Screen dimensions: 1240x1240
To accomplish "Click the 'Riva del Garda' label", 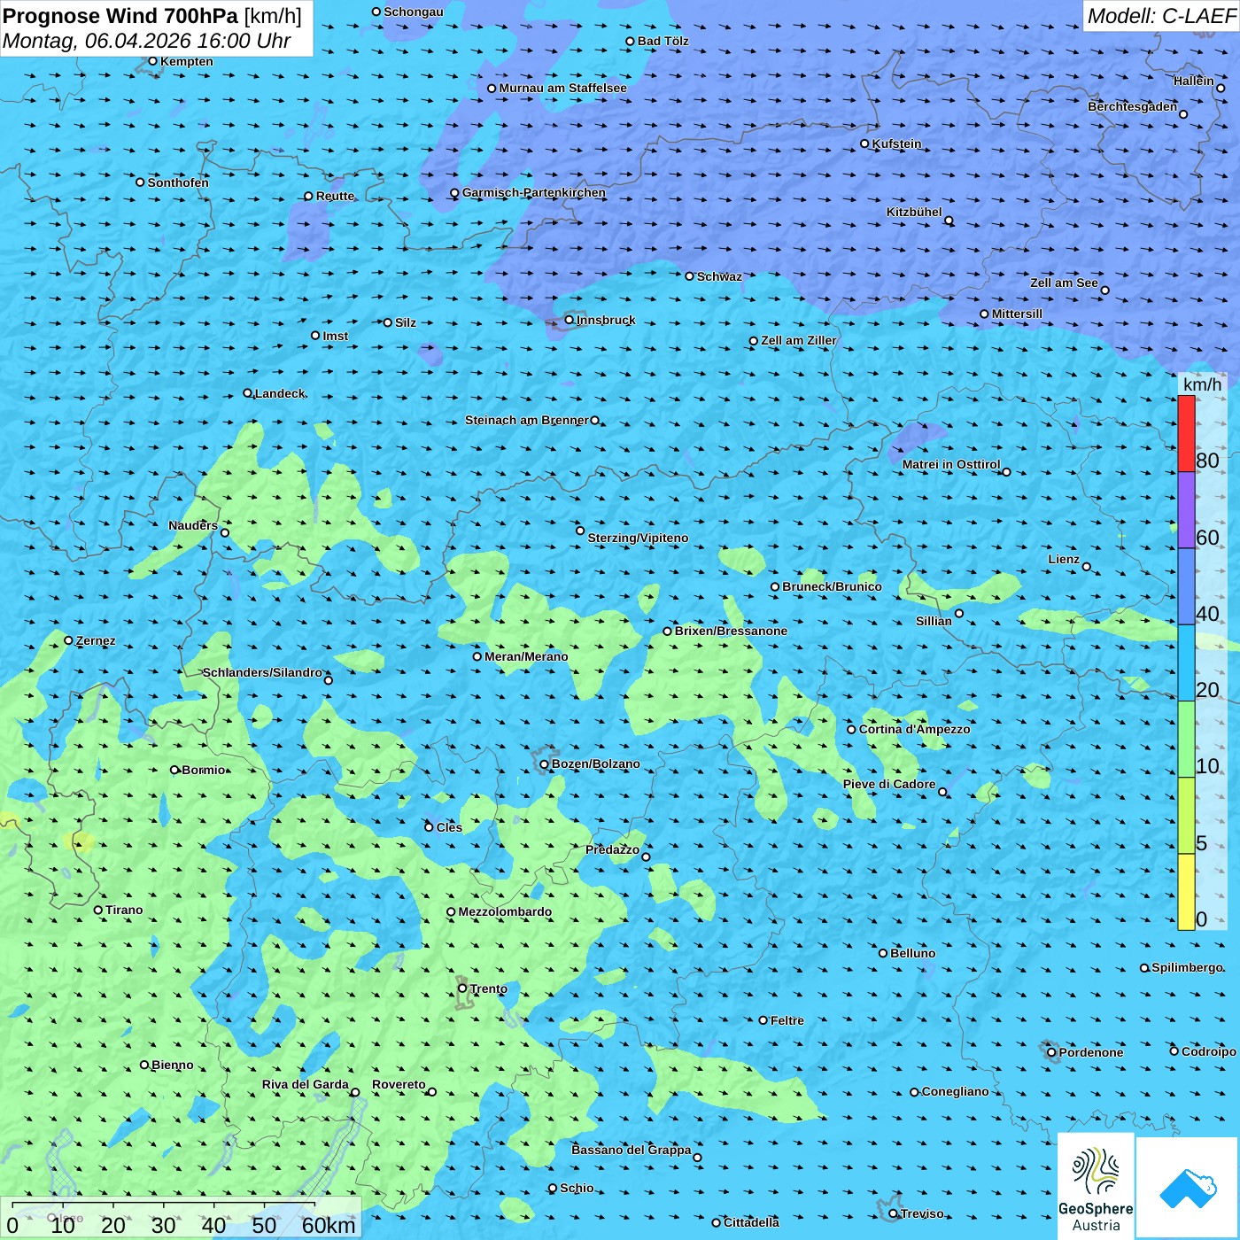I will (306, 1084).
